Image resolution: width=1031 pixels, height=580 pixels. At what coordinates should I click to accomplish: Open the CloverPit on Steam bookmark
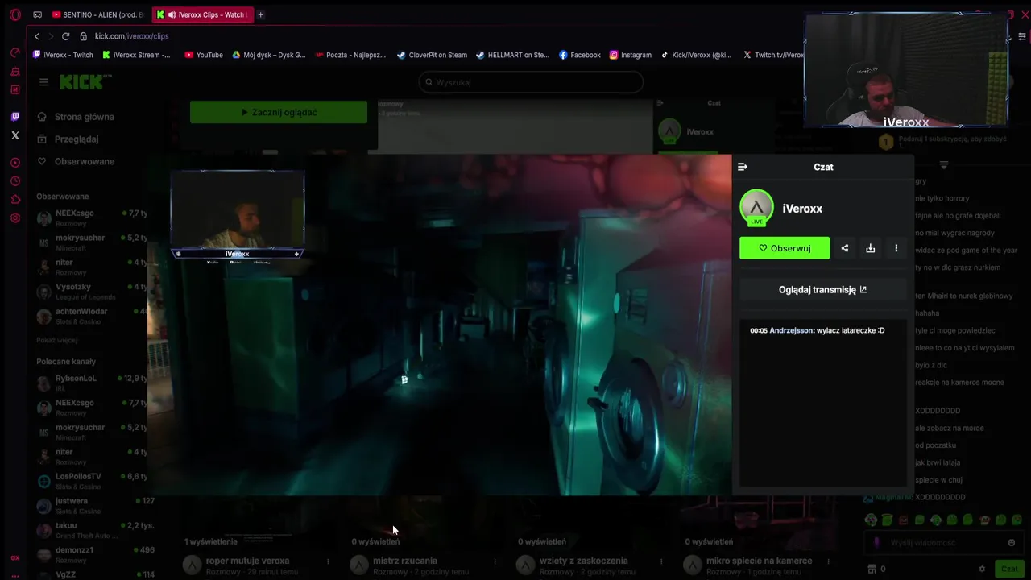(432, 55)
